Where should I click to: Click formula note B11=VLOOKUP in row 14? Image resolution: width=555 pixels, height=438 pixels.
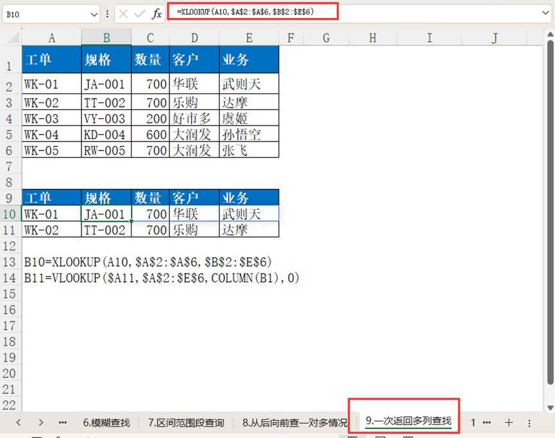coord(162,278)
